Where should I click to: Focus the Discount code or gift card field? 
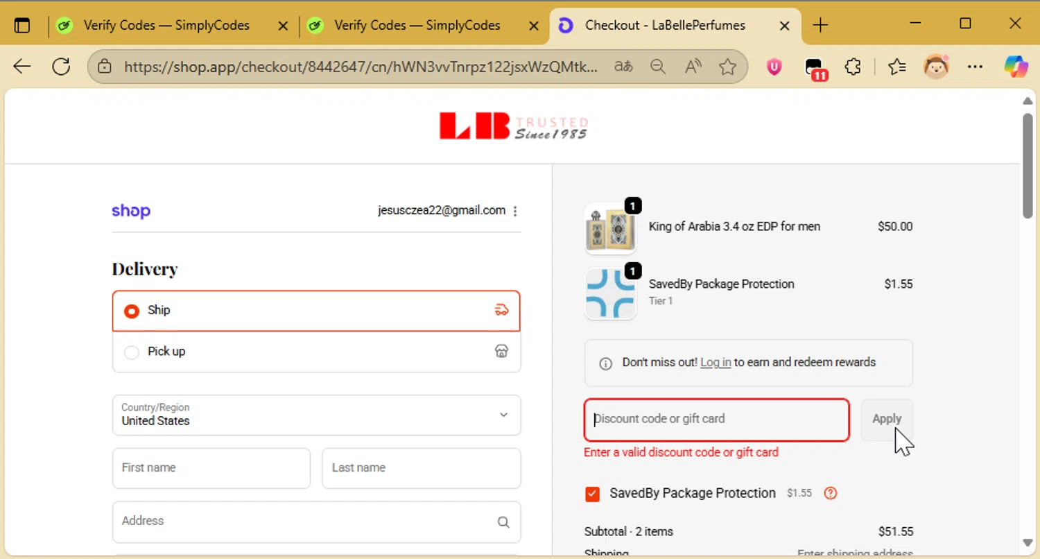coord(717,420)
